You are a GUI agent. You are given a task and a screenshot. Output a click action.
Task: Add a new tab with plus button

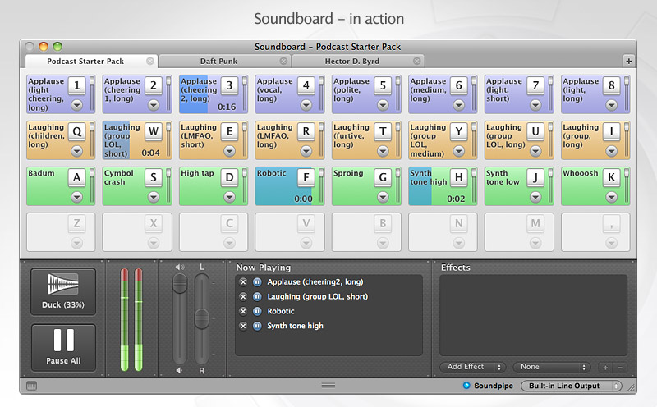point(628,61)
